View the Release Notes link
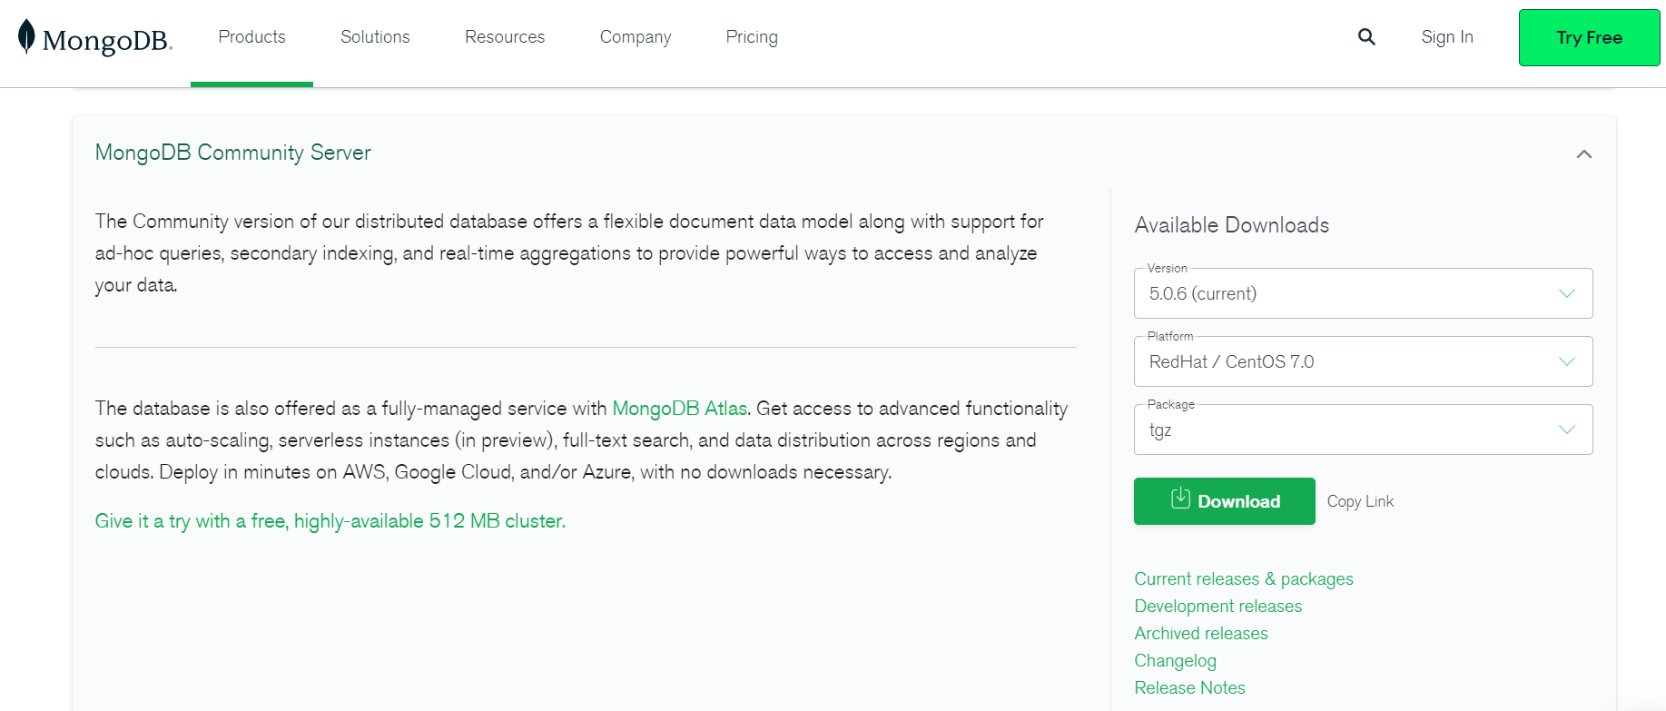The image size is (1666, 711). point(1189,688)
